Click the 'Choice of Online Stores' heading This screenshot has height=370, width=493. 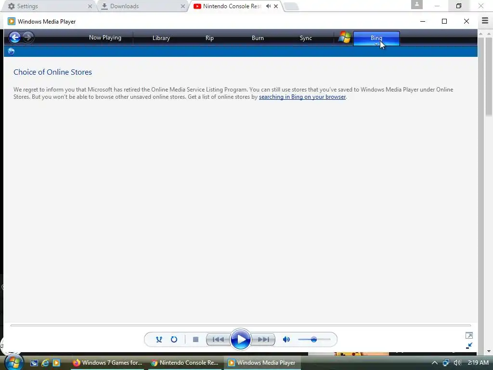pyautogui.click(x=52, y=72)
